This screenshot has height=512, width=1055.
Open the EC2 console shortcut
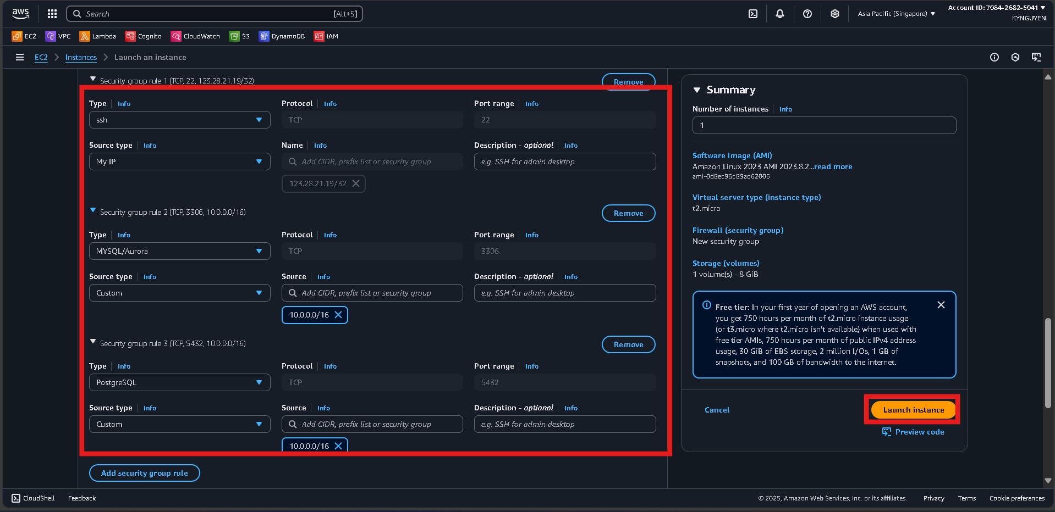coord(24,36)
